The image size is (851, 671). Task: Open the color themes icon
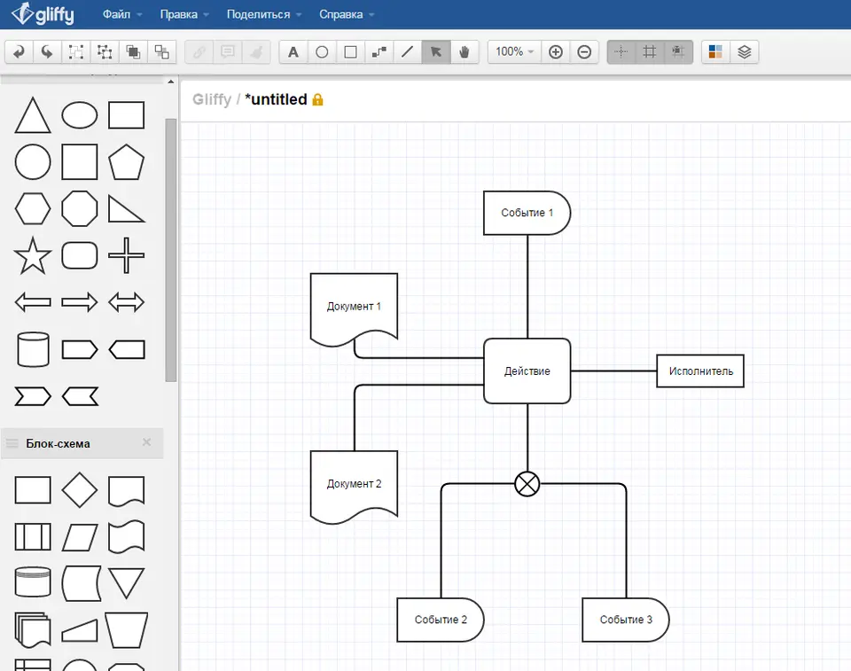(x=715, y=52)
